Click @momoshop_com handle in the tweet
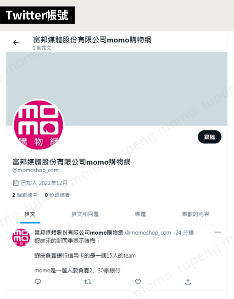The image size is (234, 299). pos(148,233)
